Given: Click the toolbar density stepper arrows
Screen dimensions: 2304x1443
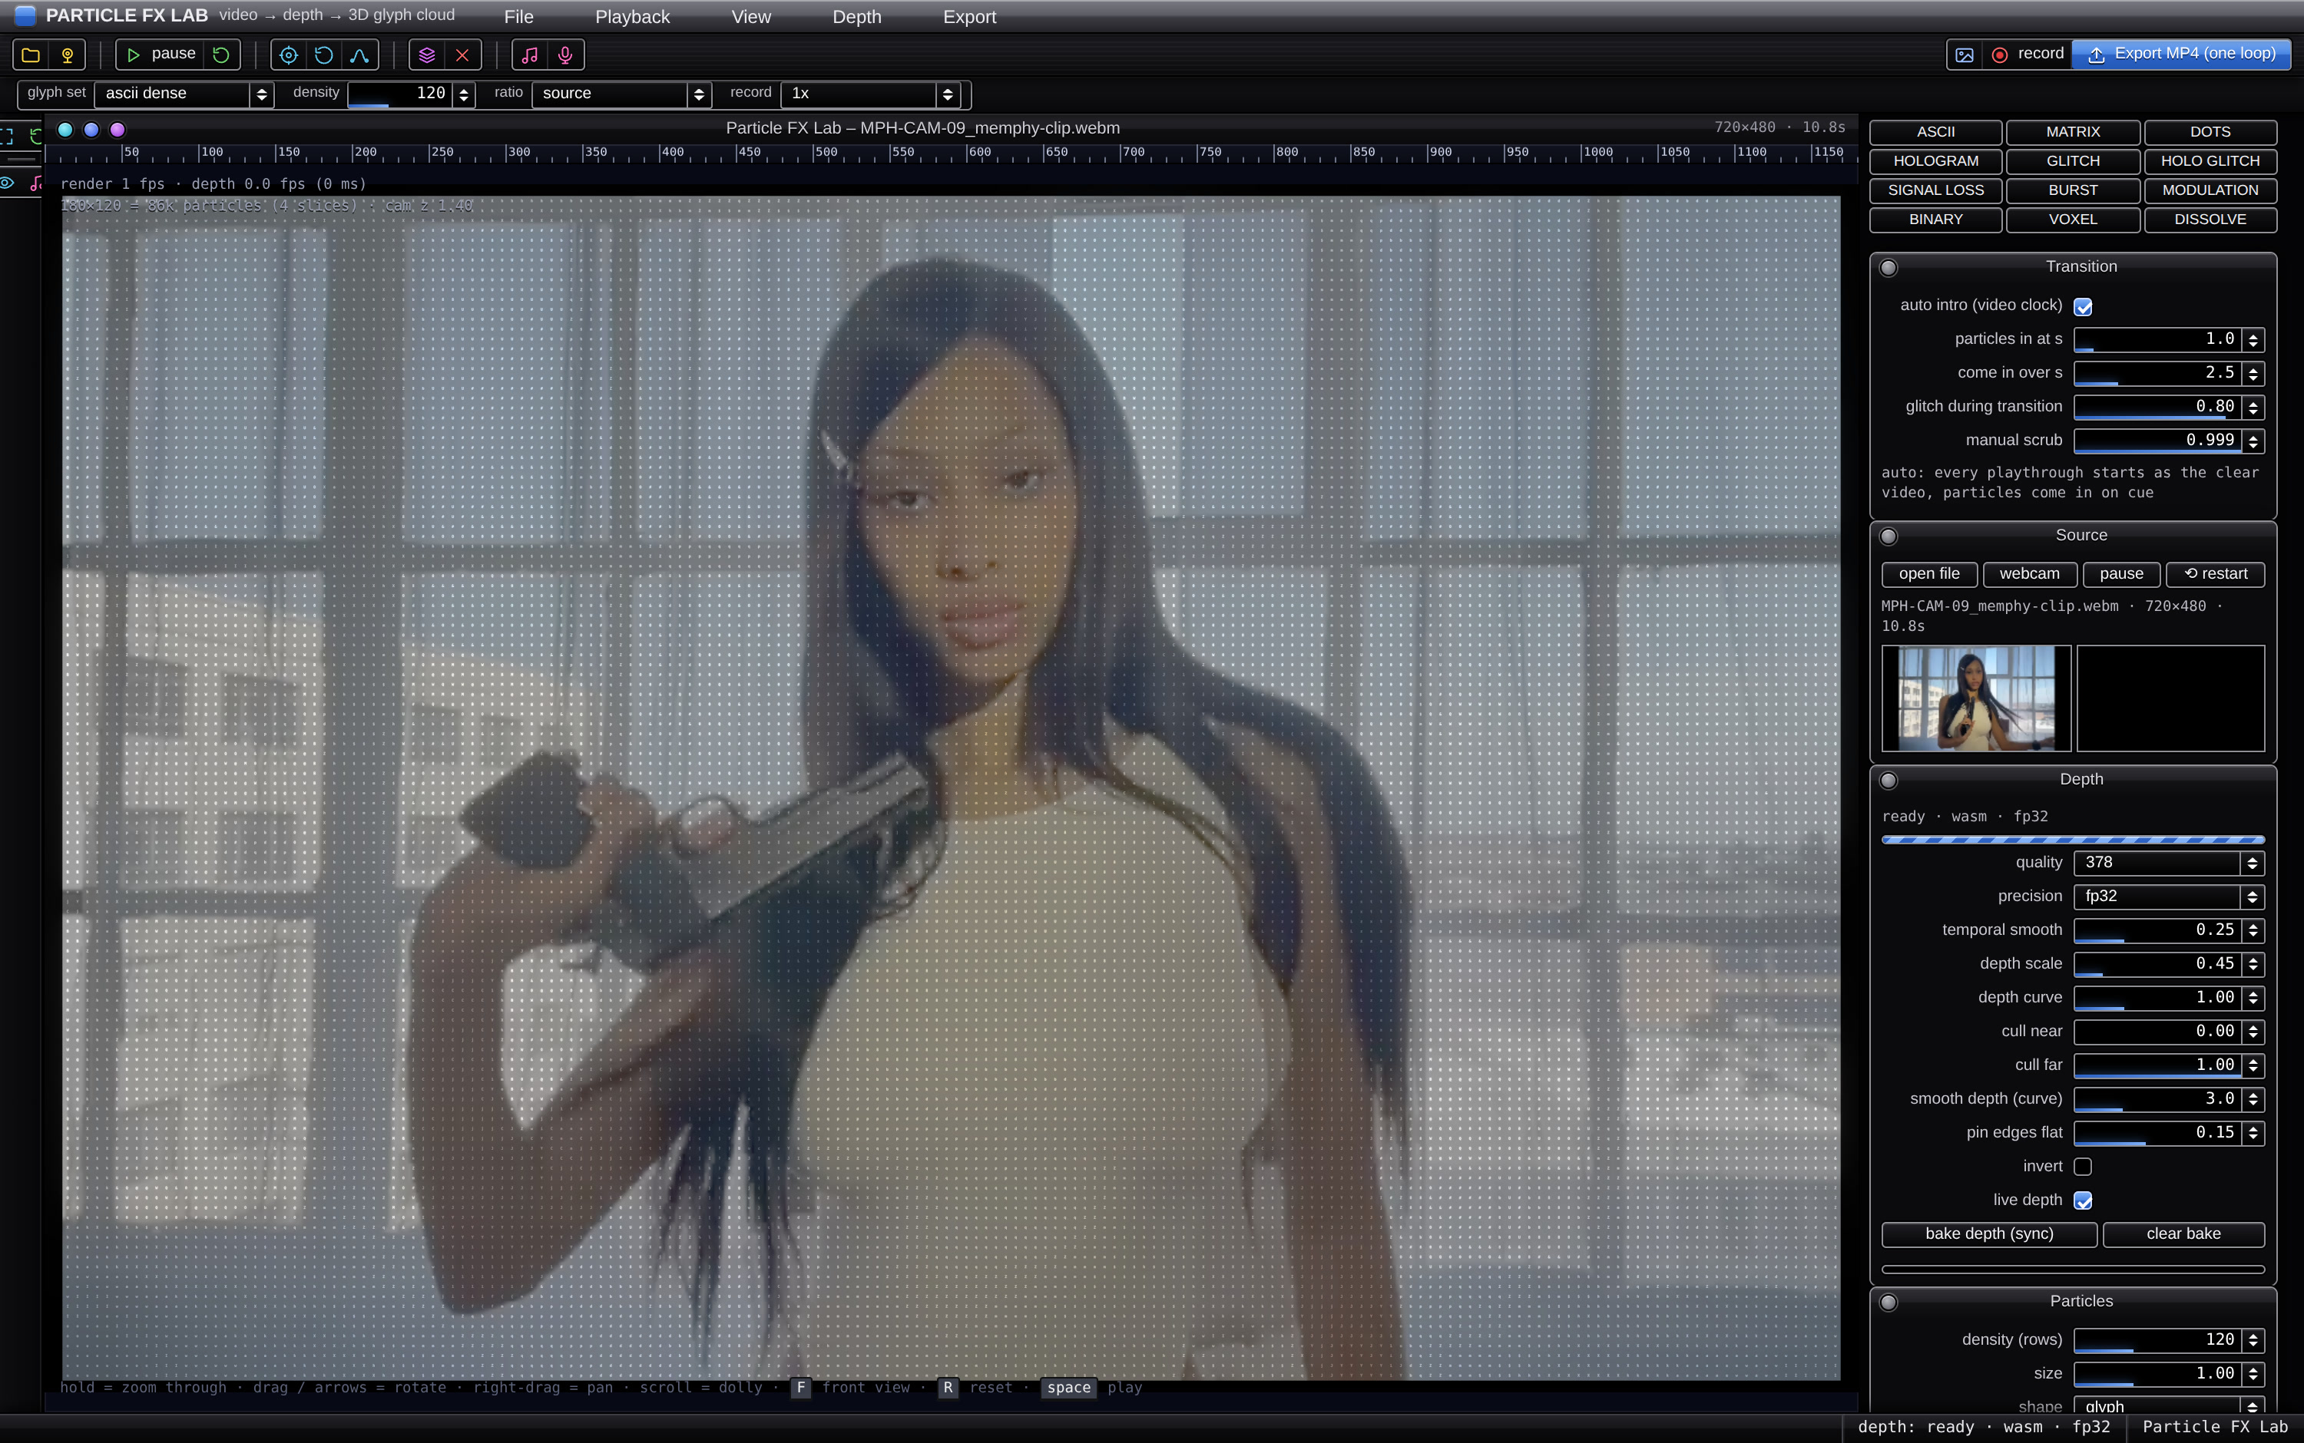Looking at the screenshot, I should 464,94.
